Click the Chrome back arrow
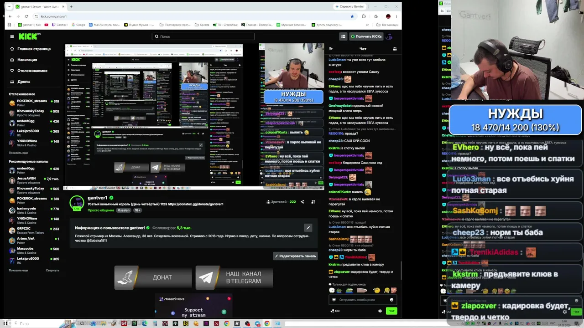The image size is (584, 328). 10,16
